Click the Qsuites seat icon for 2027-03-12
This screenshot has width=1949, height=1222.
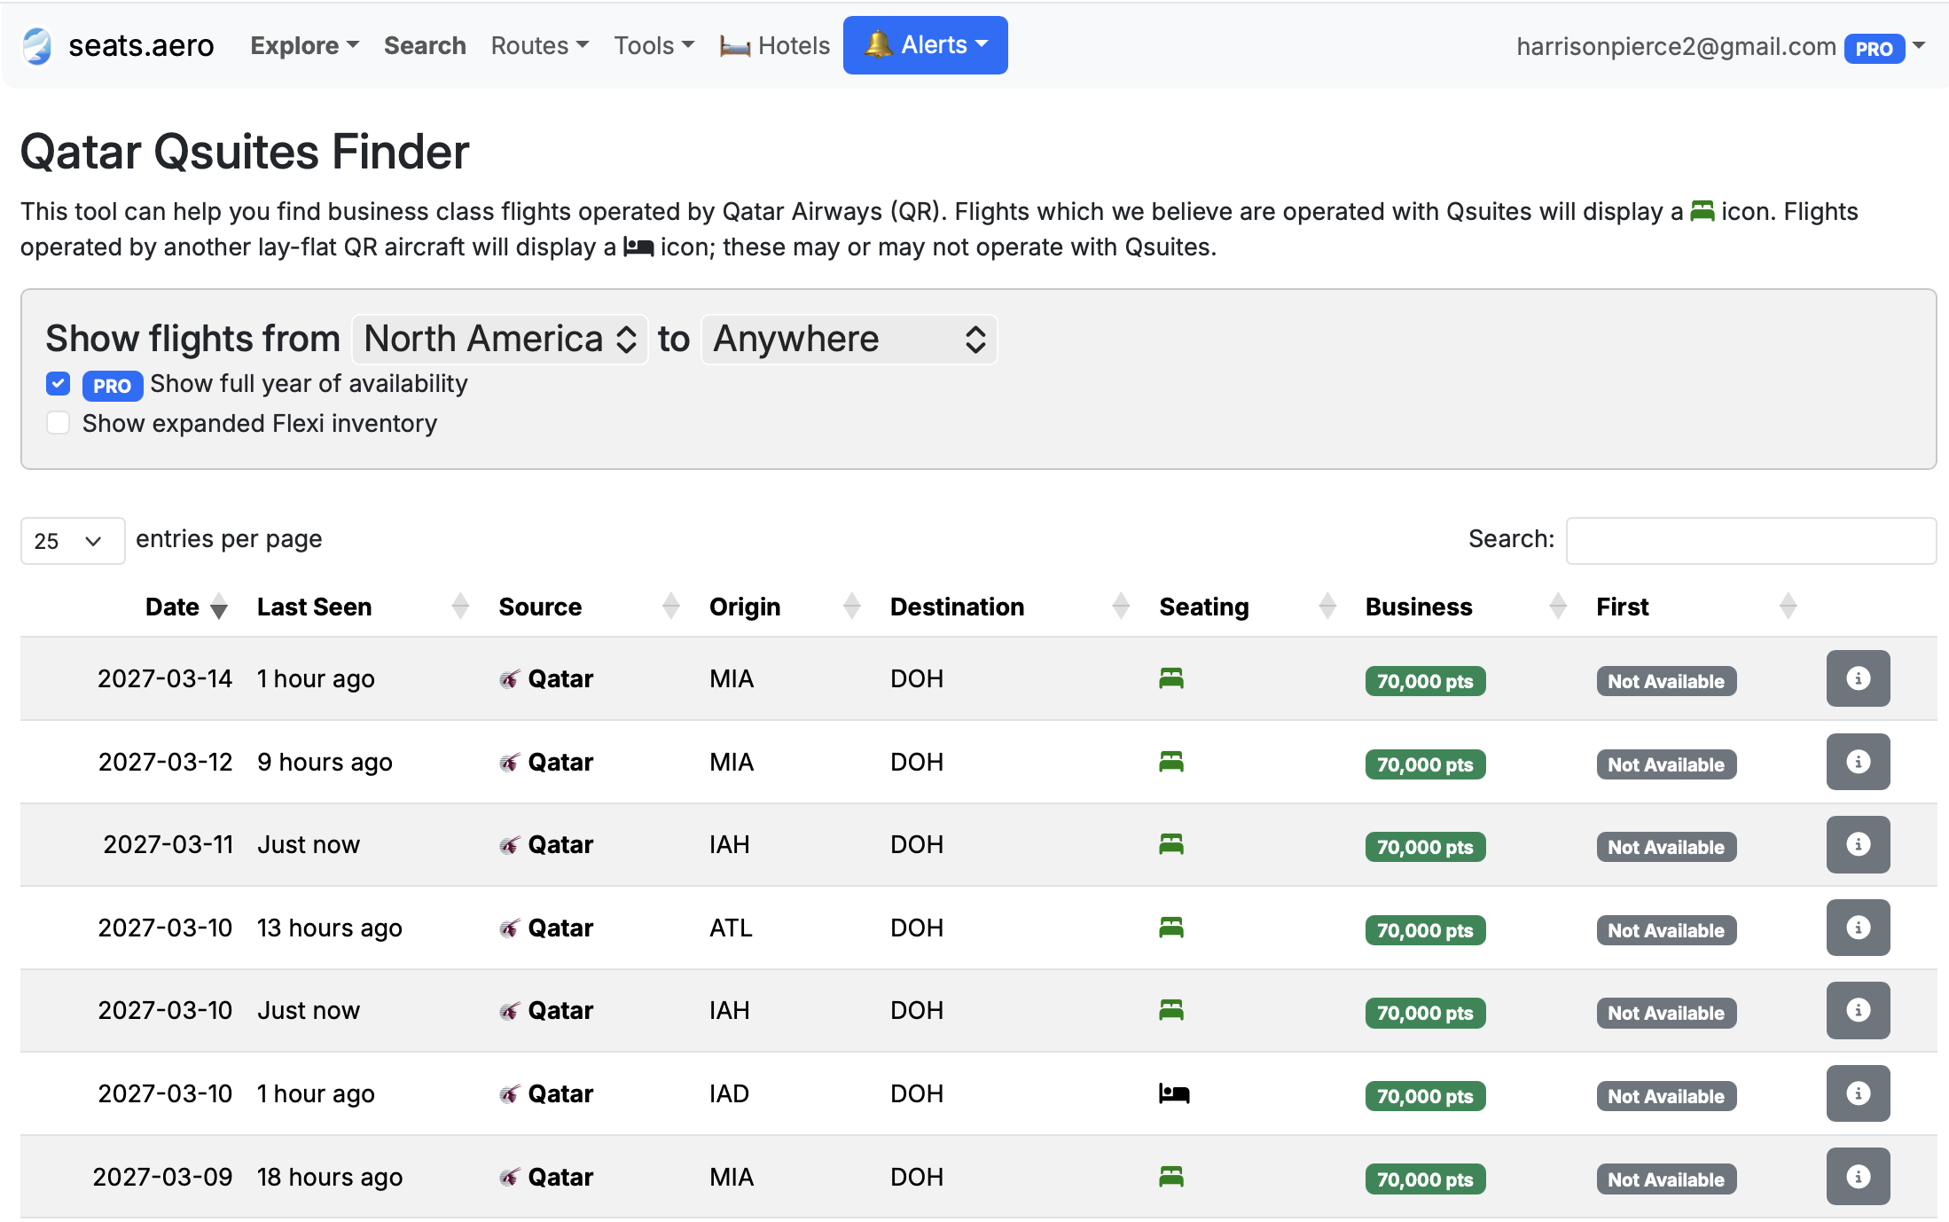(1171, 762)
